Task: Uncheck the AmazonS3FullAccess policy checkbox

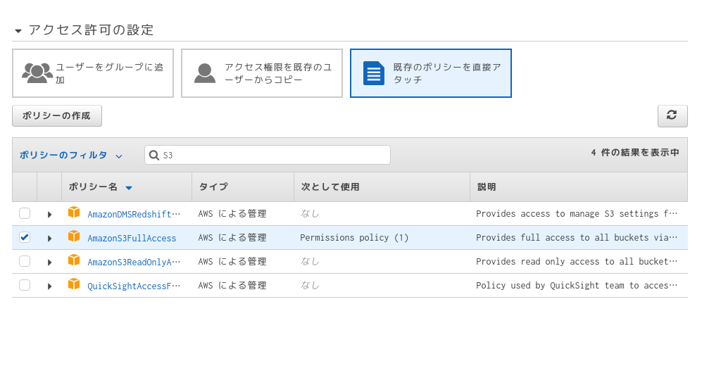Action: (25, 237)
